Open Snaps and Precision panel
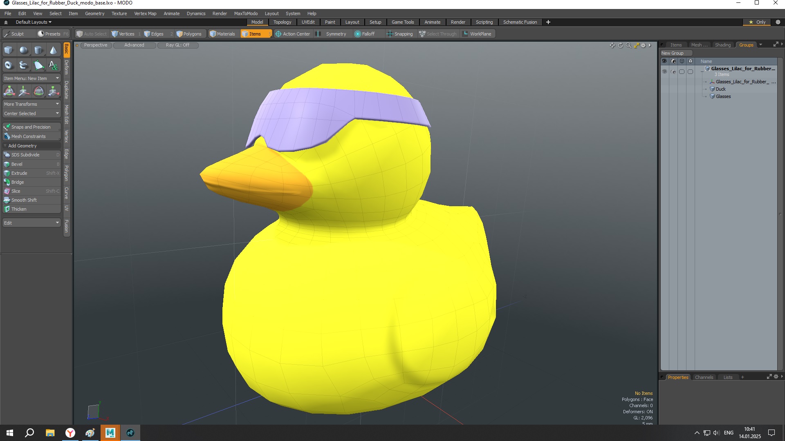Image resolution: width=785 pixels, height=441 pixels. coord(31,127)
